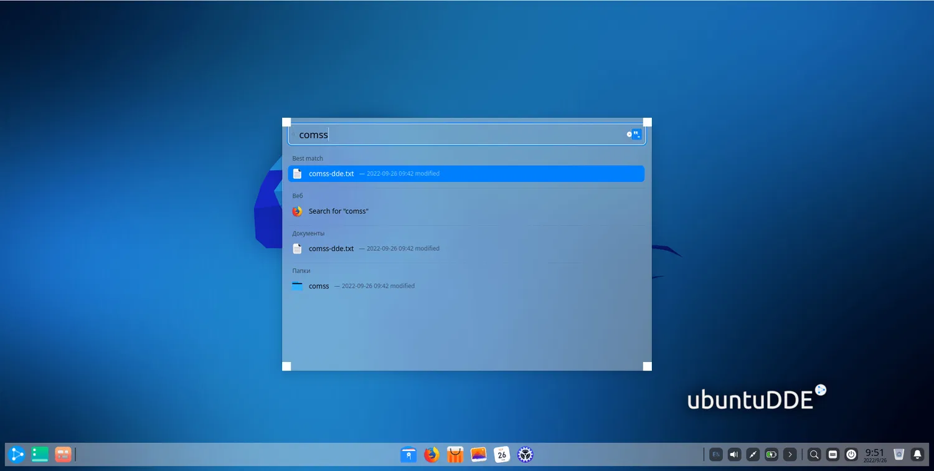The height and width of the screenshot is (471, 934).
Task: Click the power button icon in the dock
Action: pos(851,454)
